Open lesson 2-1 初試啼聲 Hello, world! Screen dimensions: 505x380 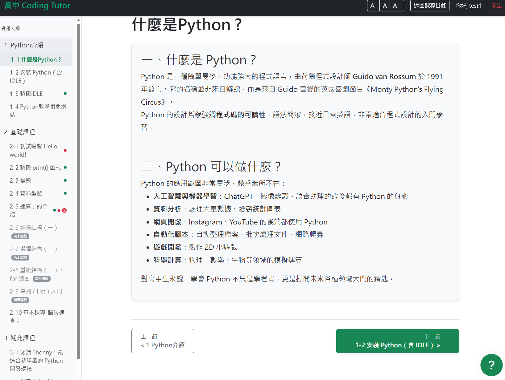[34, 151]
